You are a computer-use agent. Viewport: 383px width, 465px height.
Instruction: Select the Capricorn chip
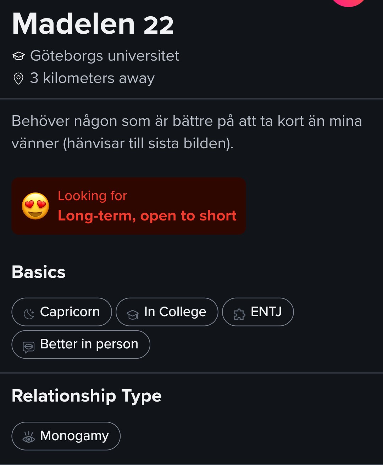(x=62, y=312)
